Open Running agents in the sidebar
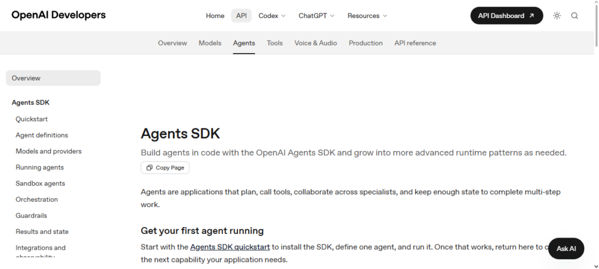599x269 pixels. pyautogui.click(x=40, y=167)
